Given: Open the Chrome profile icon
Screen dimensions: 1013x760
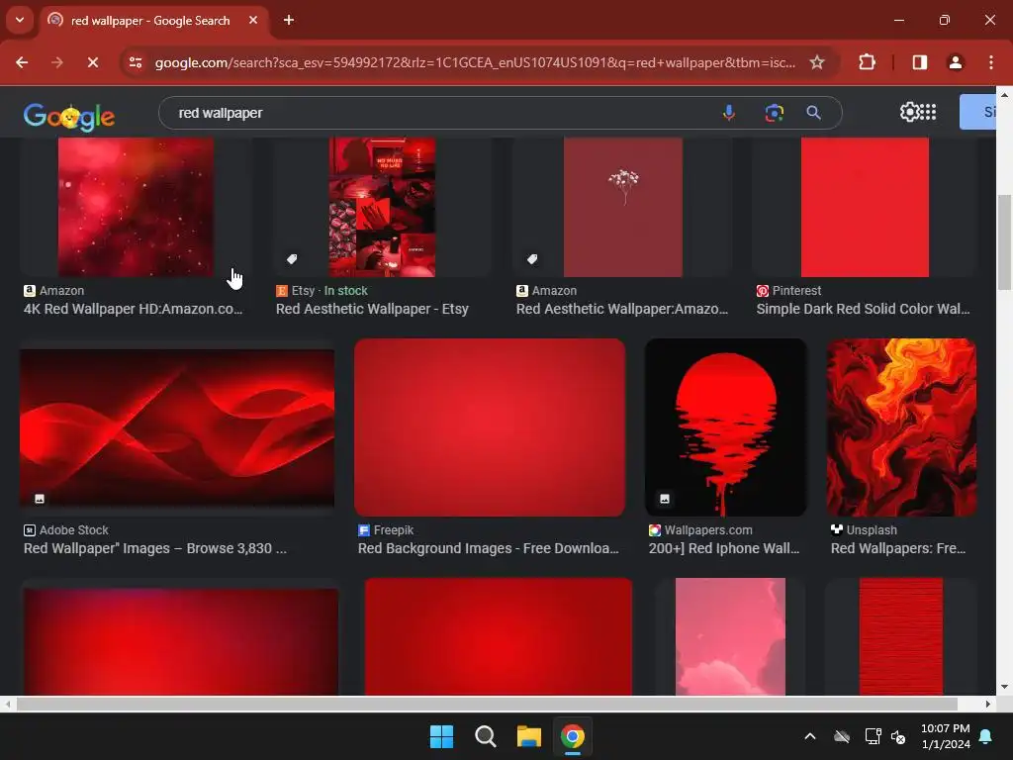Looking at the screenshot, I should [x=956, y=62].
